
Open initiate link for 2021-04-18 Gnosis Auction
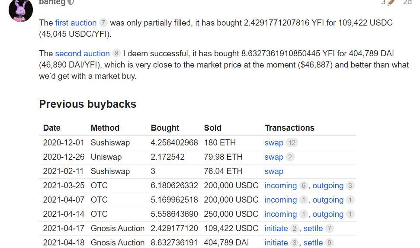click(x=276, y=243)
